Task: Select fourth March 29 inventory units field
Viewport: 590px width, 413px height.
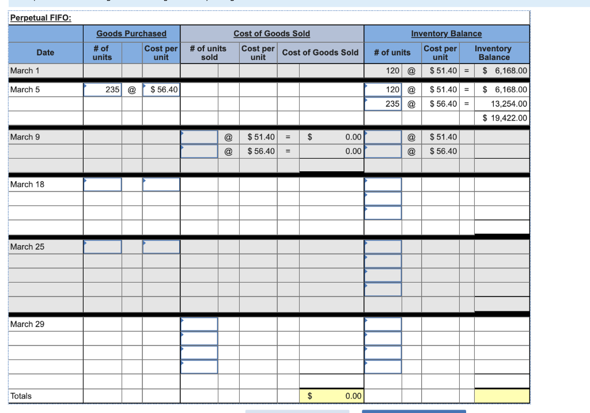Action: click(x=383, y=367)
